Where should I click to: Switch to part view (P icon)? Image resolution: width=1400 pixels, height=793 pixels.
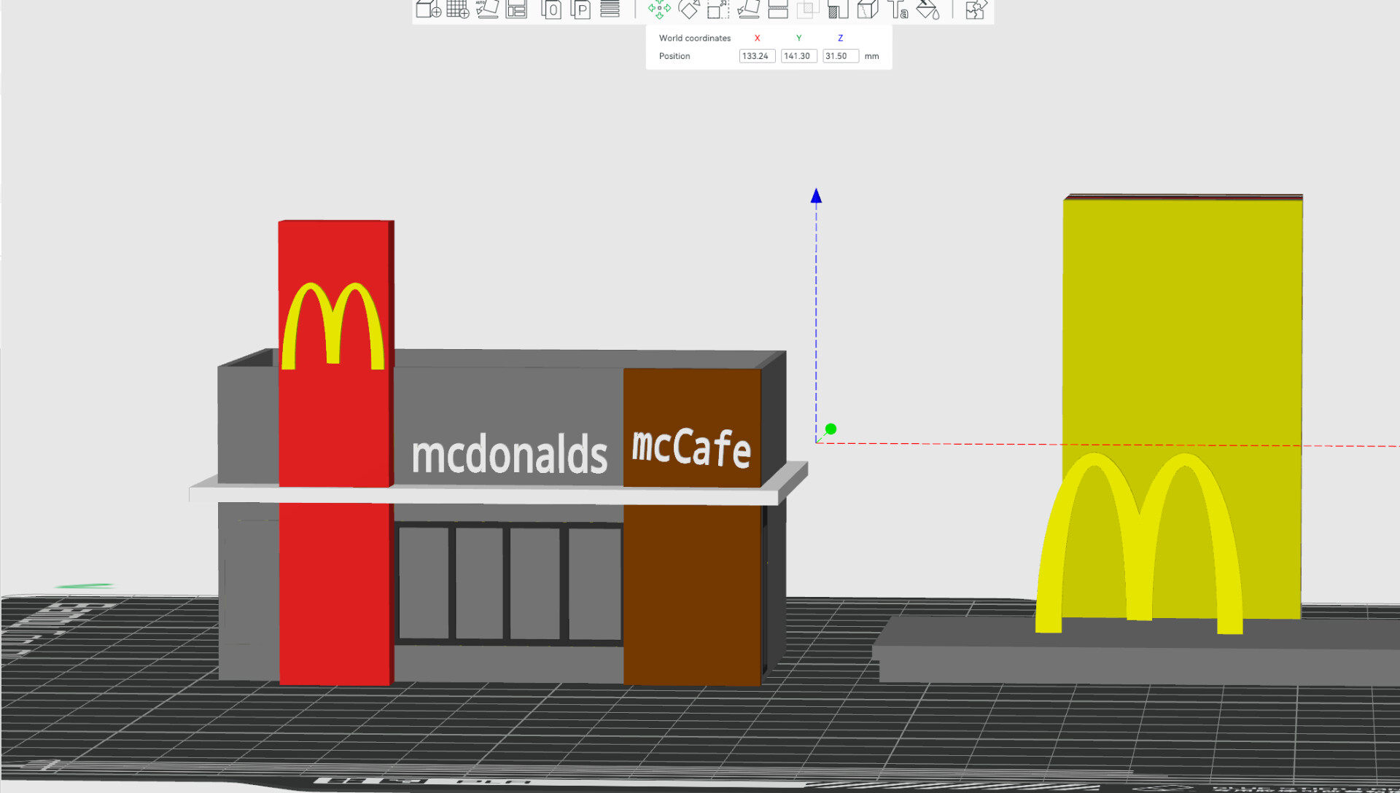click(580, 9)
